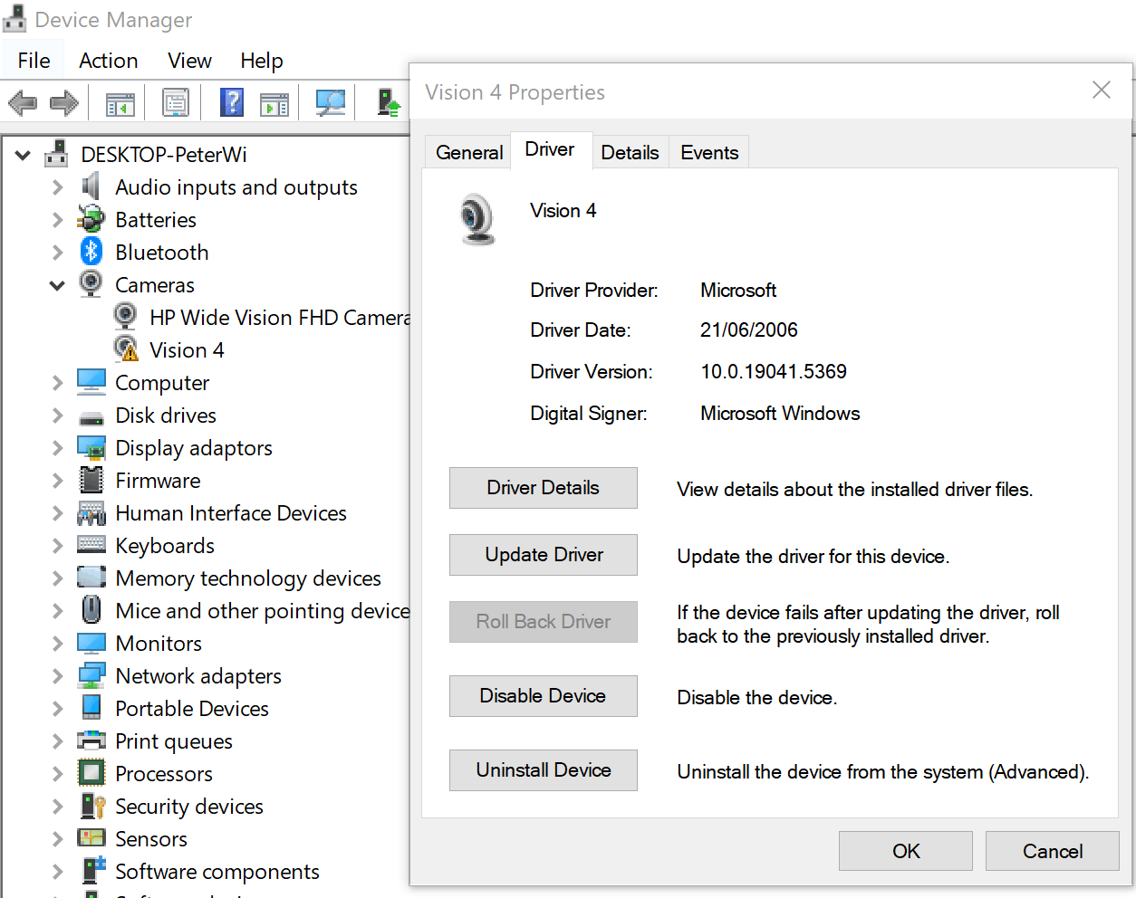Click the Keyboards icon
Viewport: 1136px width, 898px height.
91,544
